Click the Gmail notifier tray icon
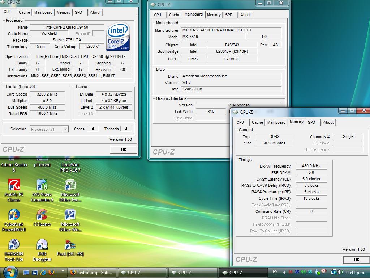 324,272
